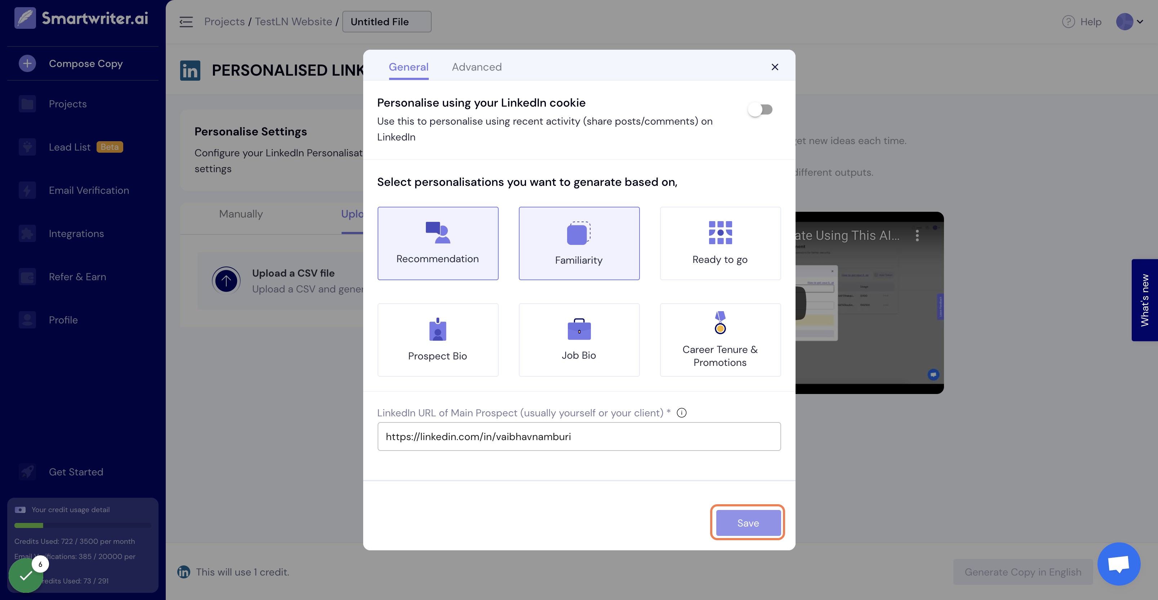Save the personalisation settings

[748, 523]
